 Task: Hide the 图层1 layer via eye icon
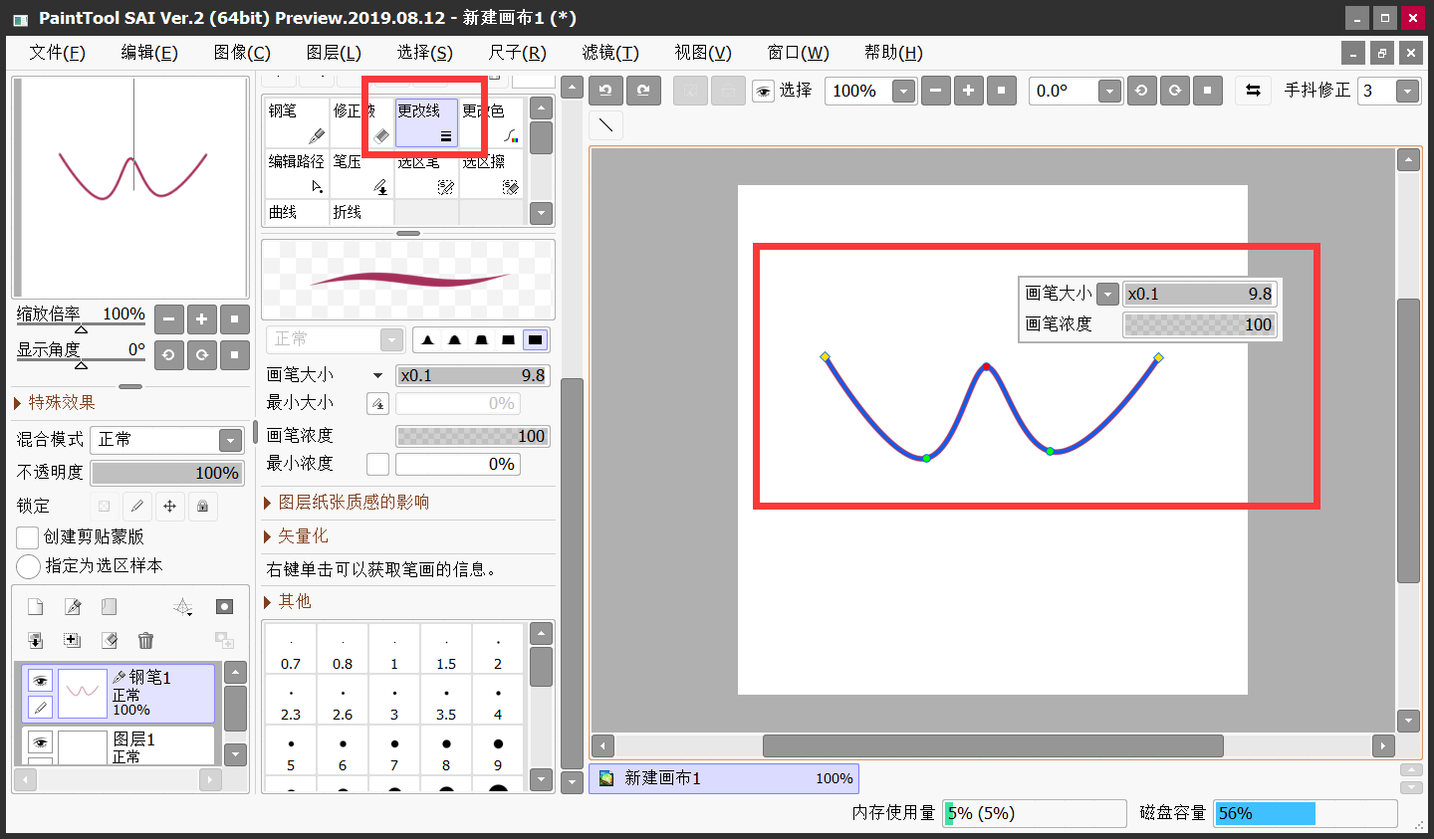(40, 742)
